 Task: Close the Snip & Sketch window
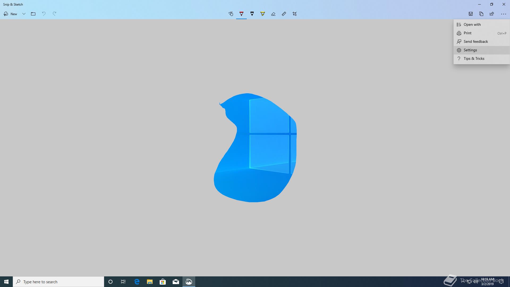click(x=504, y=4)
